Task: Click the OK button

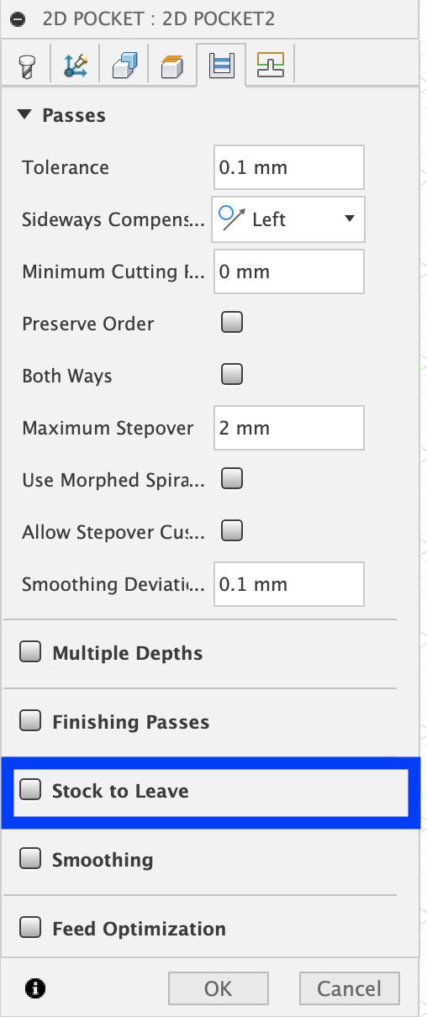Action: pyautogui.click(x=219, y=988)
